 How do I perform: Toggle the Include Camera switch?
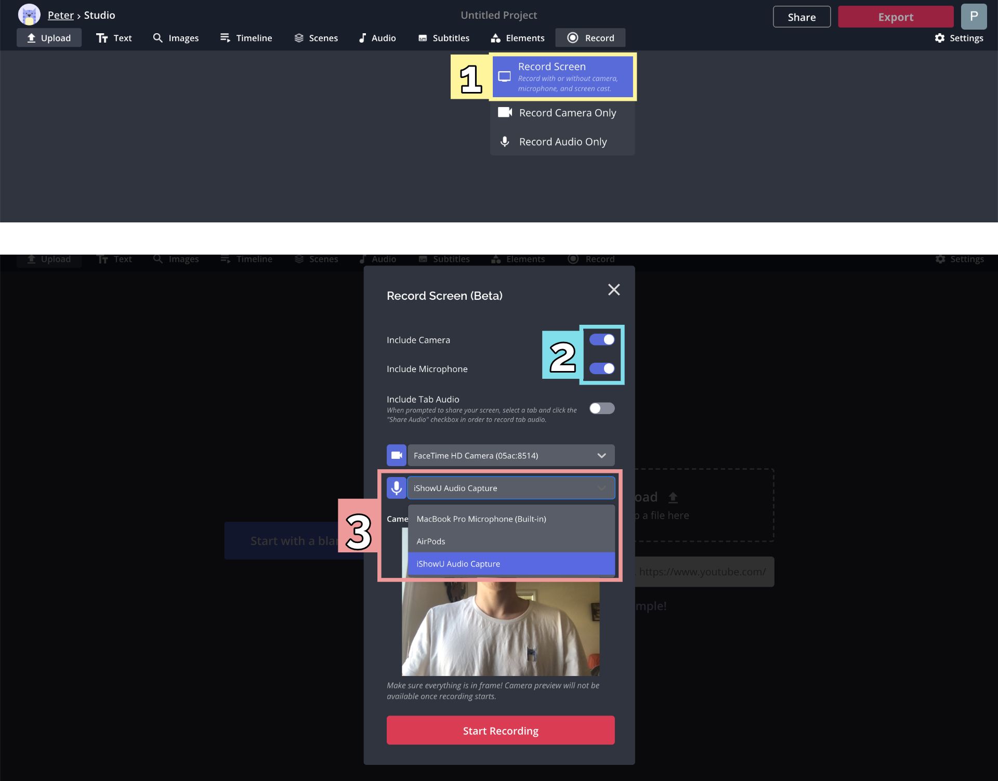[x=602, y=340]
